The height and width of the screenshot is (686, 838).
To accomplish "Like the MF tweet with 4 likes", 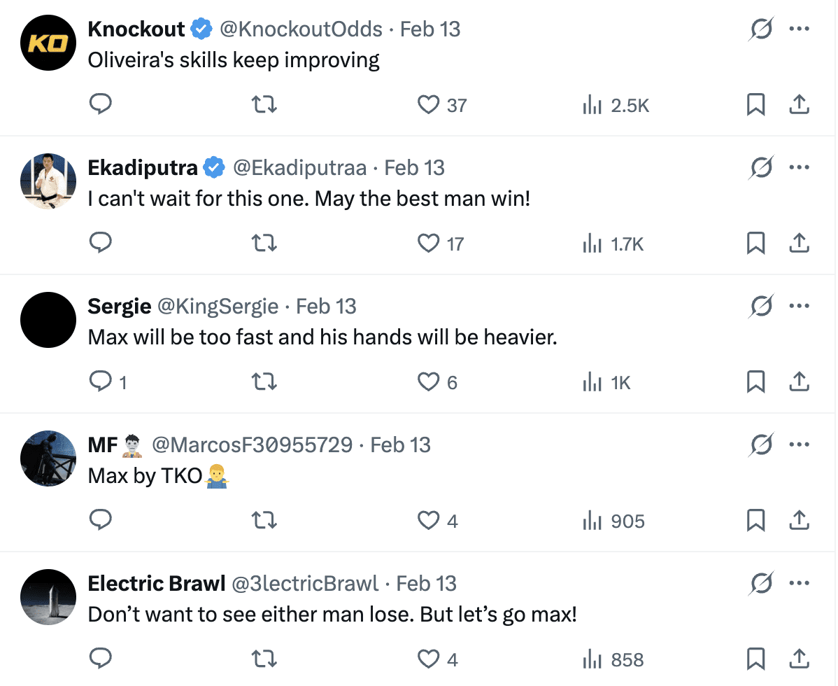I will click(427, 521).
